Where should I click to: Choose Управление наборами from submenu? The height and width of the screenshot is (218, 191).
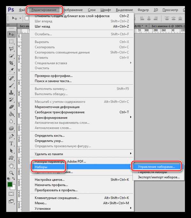pos(156,166)
